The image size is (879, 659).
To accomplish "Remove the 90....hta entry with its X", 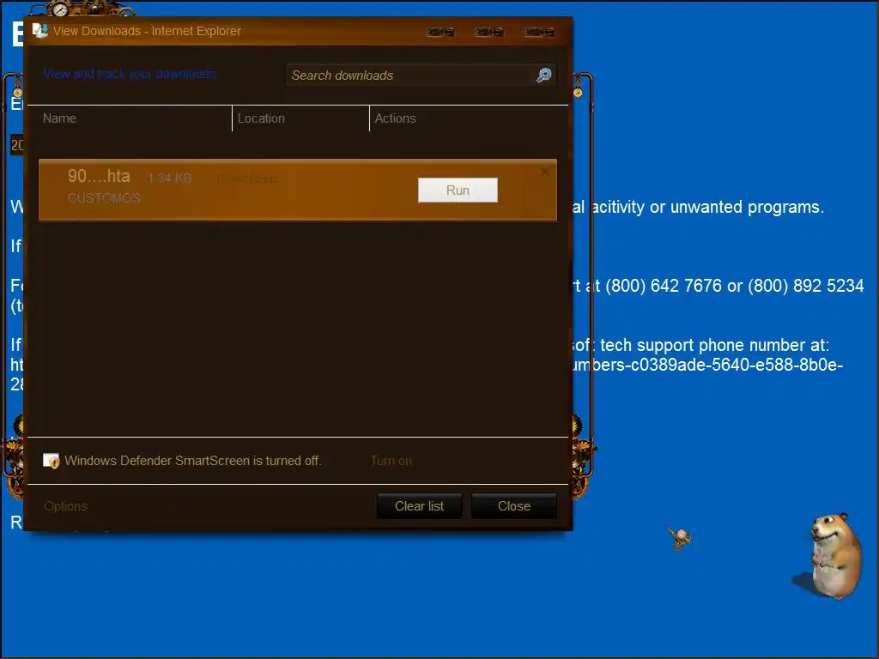I will [x=545, y=172].
